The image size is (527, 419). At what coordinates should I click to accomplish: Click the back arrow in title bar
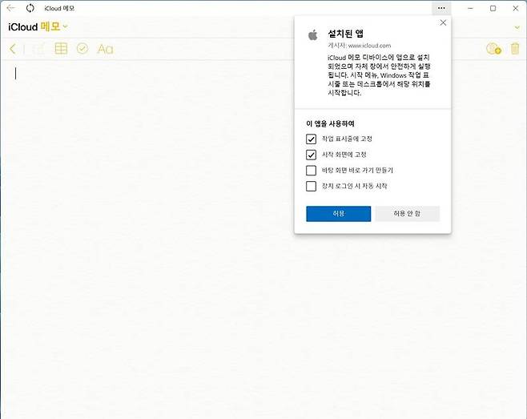10,8
